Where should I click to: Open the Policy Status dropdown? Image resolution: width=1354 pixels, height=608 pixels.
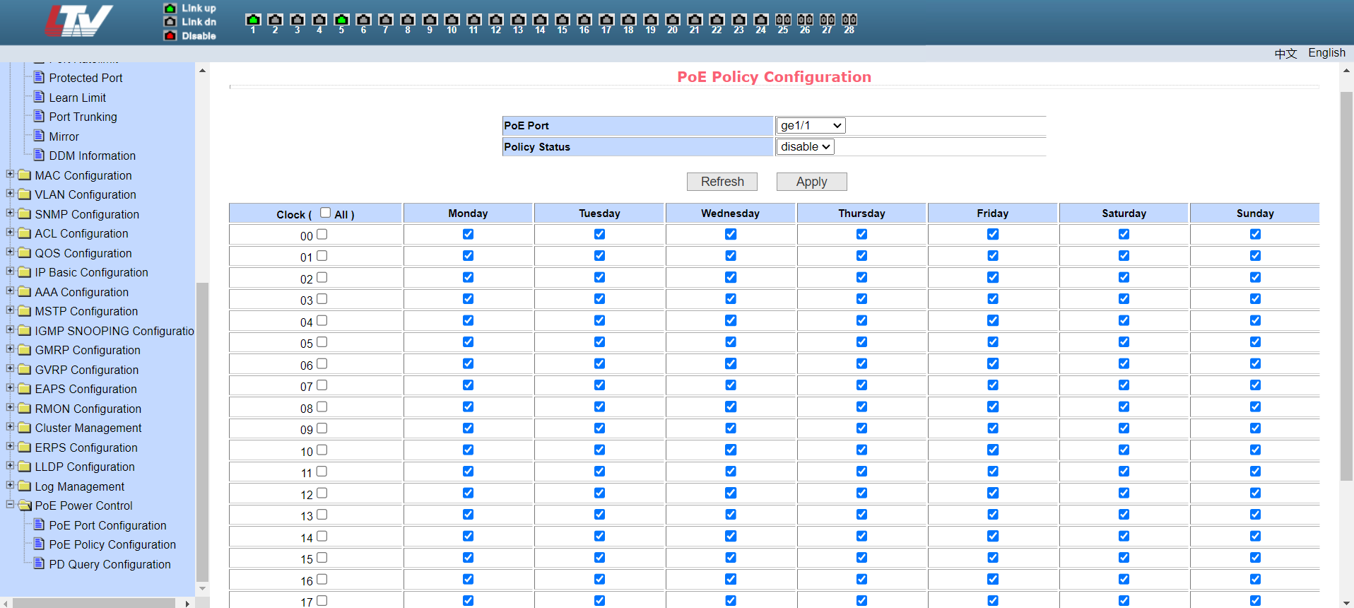pyautogui.click(x=805, y=146)
